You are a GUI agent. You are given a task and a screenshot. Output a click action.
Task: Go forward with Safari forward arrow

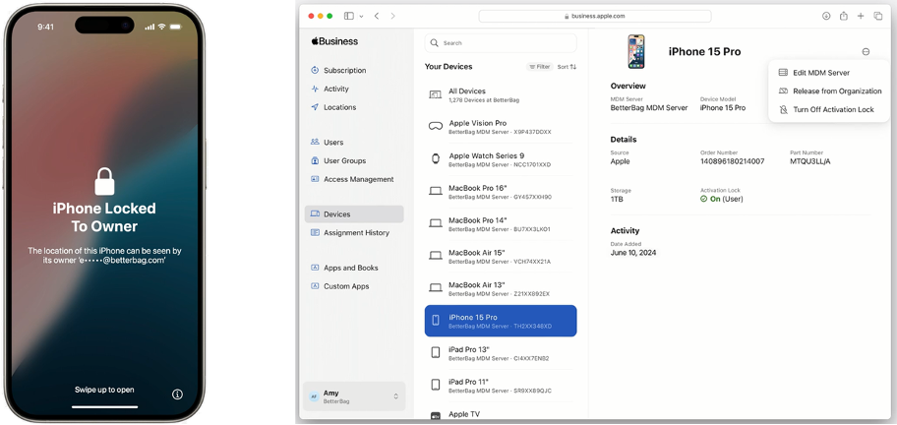click(392, 16)
